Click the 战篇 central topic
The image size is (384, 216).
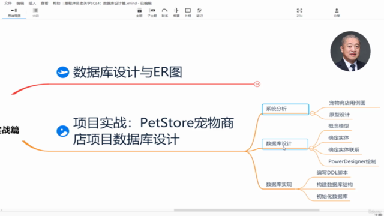10,130
